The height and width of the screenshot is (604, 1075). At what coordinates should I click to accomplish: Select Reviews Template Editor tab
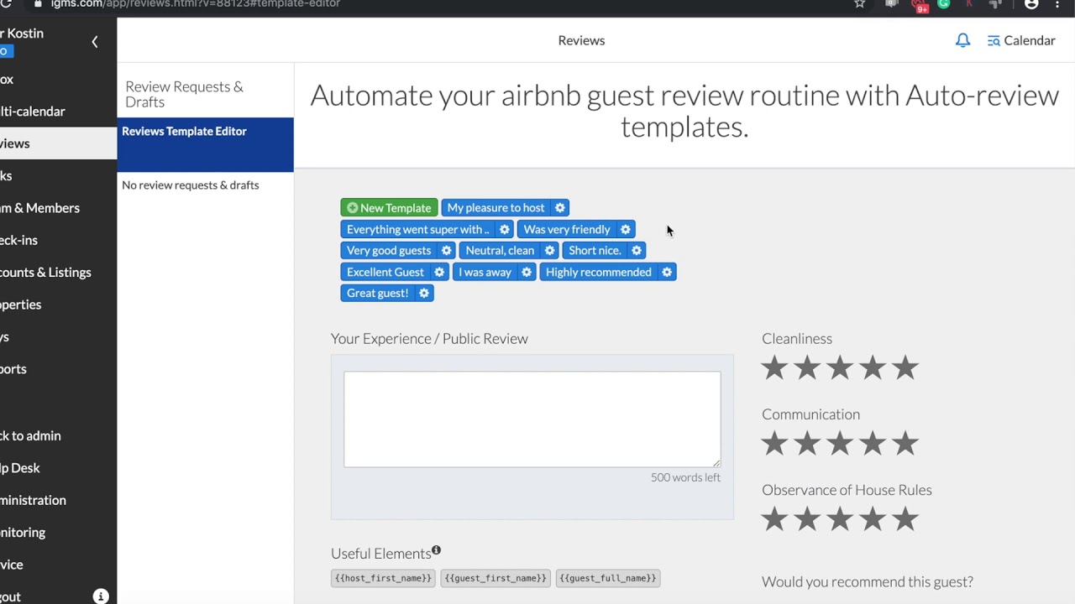[205, 132]
